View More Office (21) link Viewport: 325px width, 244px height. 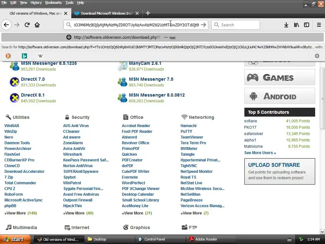(137, 213)
